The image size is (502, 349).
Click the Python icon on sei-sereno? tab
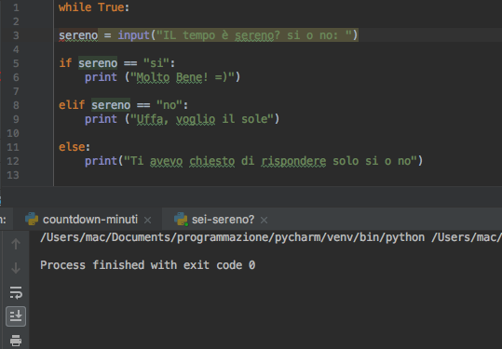(181, 219)
